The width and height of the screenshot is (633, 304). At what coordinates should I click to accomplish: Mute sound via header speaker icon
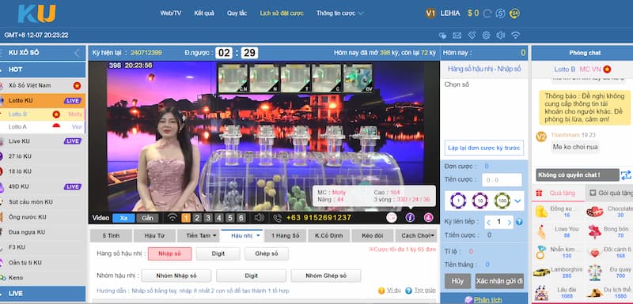point(501,36)
